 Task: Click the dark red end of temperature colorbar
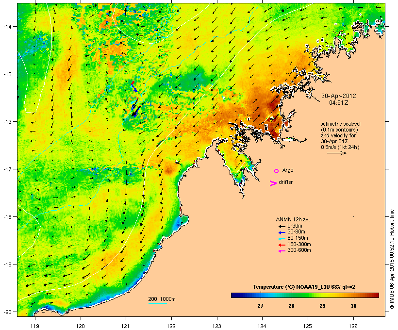point(376,295)
